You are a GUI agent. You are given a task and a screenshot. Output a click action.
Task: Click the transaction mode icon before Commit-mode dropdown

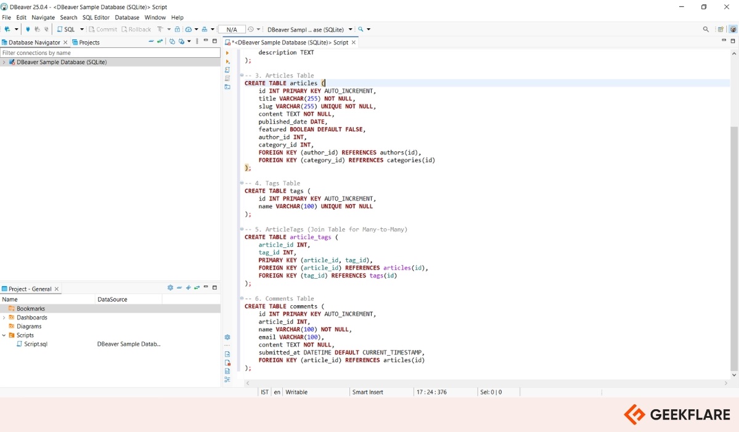(x=160, y=29)
